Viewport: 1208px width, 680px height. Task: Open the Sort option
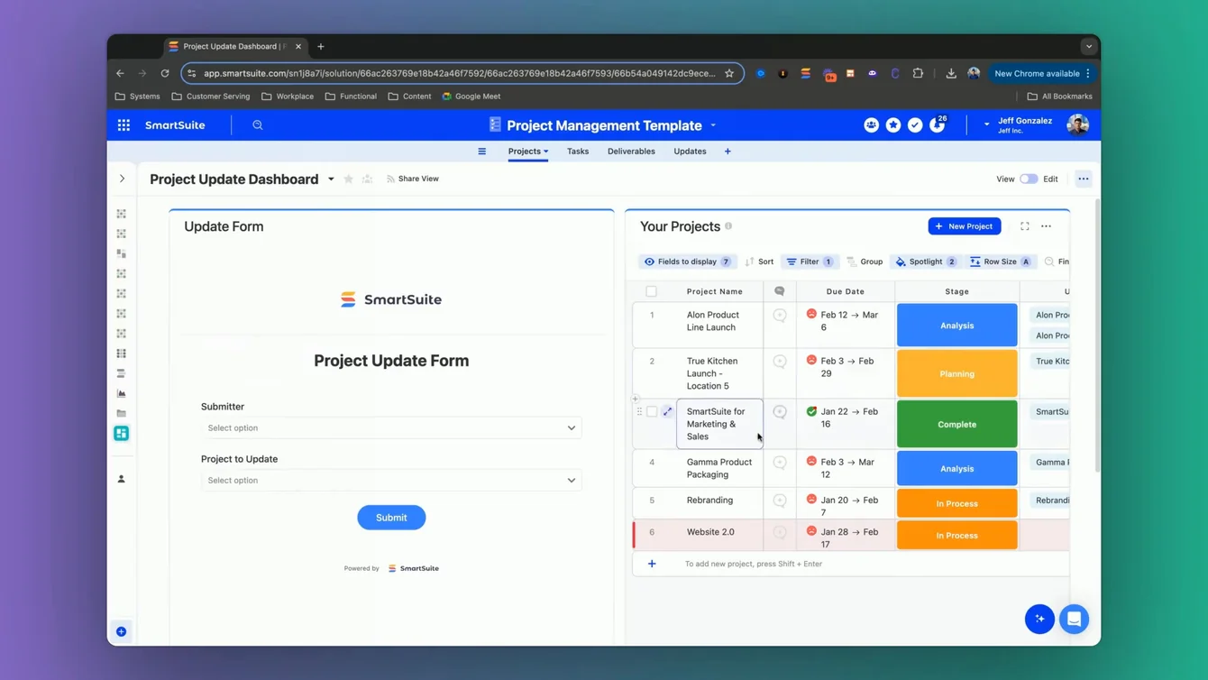(x=759, y=262)
